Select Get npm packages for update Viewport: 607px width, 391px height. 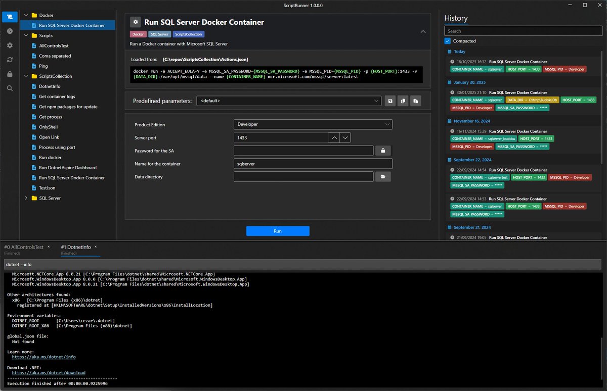click(68, 107)
